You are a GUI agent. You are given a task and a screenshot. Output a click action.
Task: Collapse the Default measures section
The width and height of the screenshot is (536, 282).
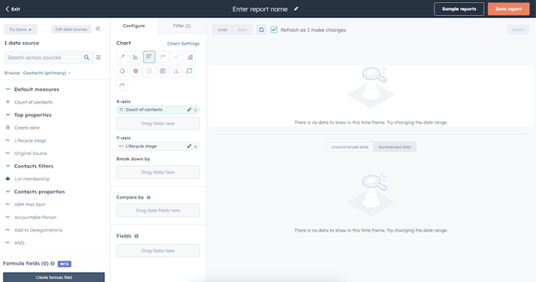8,90
